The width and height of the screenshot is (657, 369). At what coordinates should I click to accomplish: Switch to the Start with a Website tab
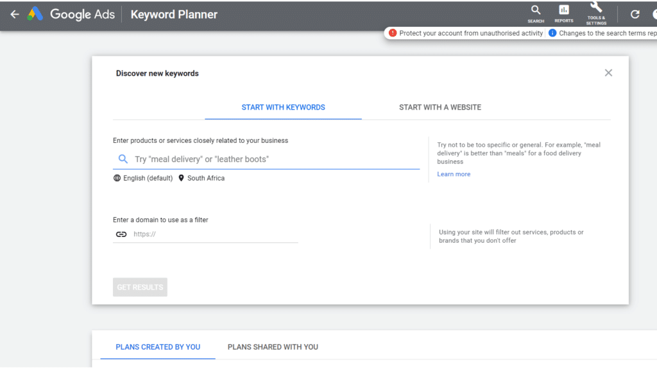440,107
